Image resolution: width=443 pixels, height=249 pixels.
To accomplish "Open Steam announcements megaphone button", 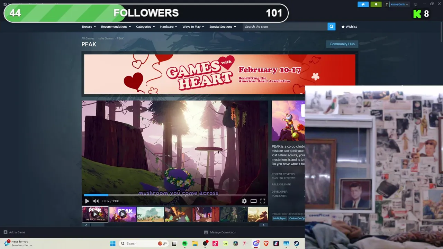I will [363, 4].
